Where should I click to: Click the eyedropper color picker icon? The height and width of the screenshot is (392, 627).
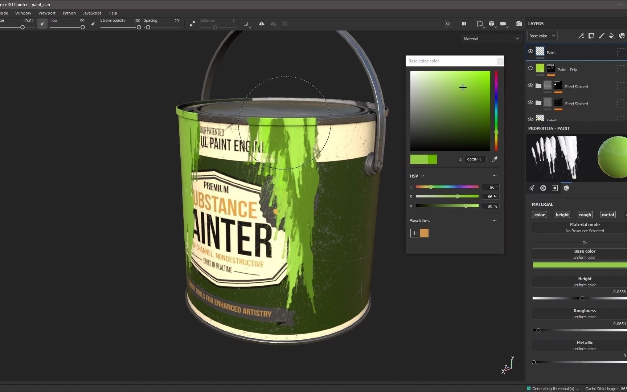coord(494,159)
